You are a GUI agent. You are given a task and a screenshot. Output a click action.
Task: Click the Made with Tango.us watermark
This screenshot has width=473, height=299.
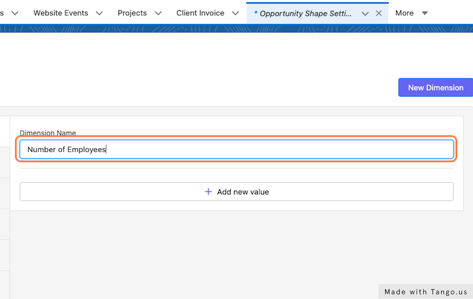click(426, 292)
